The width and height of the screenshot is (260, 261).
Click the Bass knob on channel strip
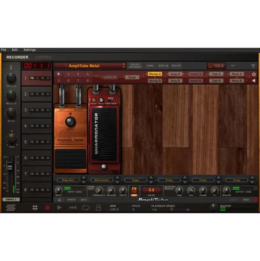pyautogui.click(x=11, y=113)
